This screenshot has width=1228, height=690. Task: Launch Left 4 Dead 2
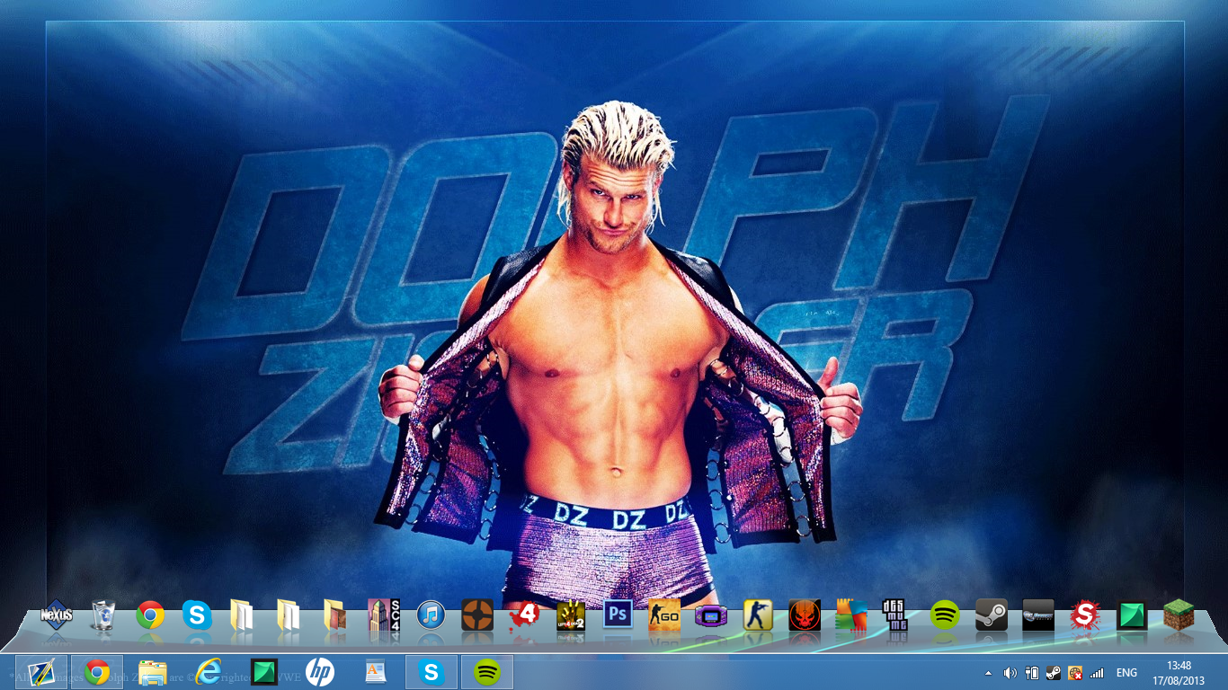point(571,615)
